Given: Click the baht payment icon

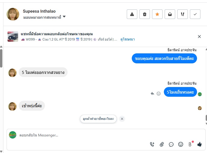Looking at the screenshot, I should click(190, 144).
